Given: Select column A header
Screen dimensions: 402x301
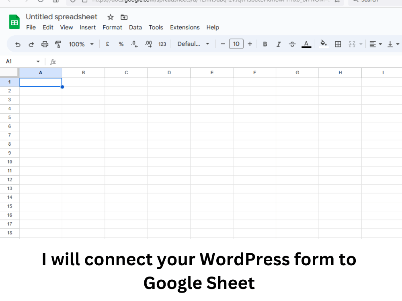Looking at the screenshot, I should click(x=41, y=73).
